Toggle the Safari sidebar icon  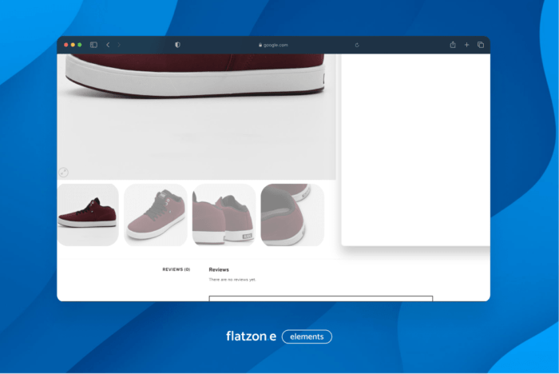pyautogui.click(x=93, y=45)
